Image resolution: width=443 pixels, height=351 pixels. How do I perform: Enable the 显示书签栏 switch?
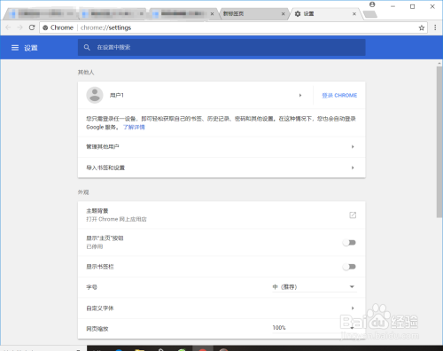[349, 267]
